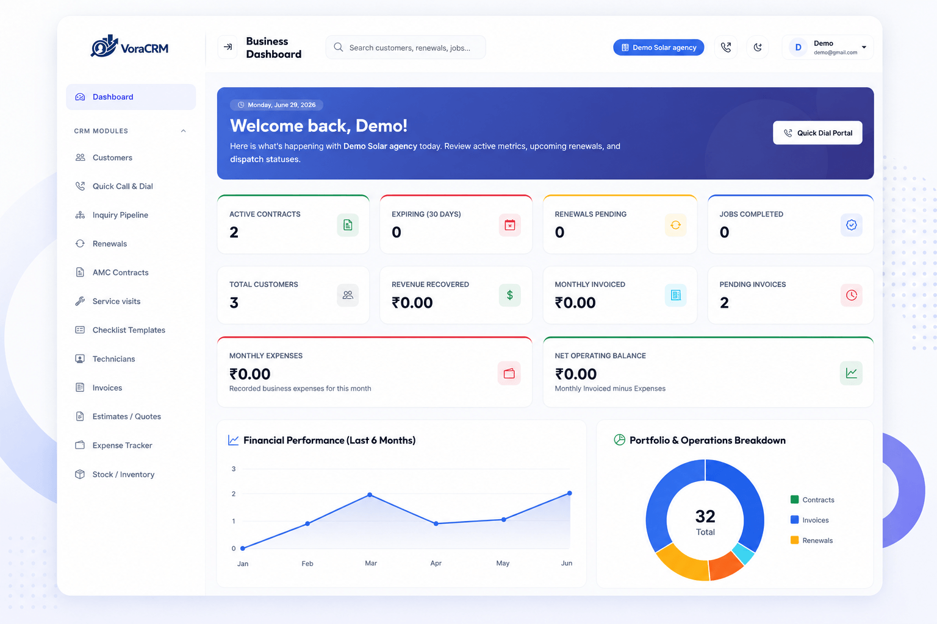Open AMC Contracts module
Image resolution: width=937 pixels, height=624 pixels.
[131, 272]
